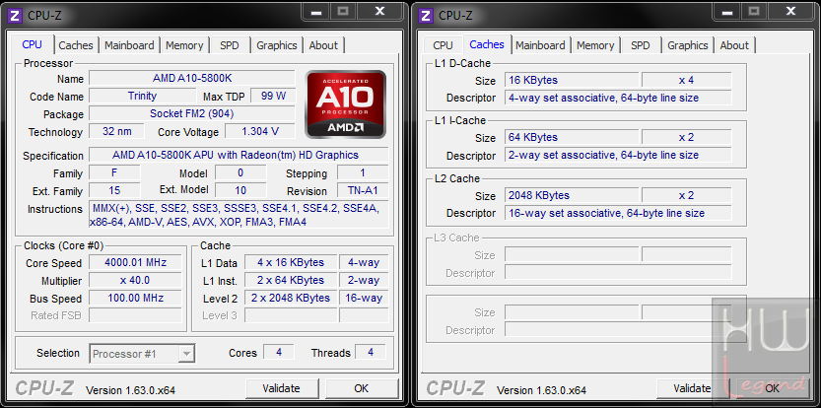Click Version 1.63.0.x64 text in left window

(x=131, y=390)
